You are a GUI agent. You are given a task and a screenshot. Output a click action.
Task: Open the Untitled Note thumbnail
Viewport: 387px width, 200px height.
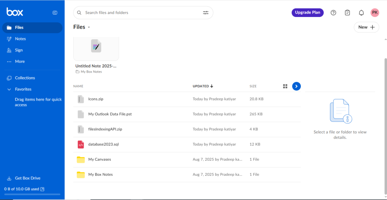point(96,48)
